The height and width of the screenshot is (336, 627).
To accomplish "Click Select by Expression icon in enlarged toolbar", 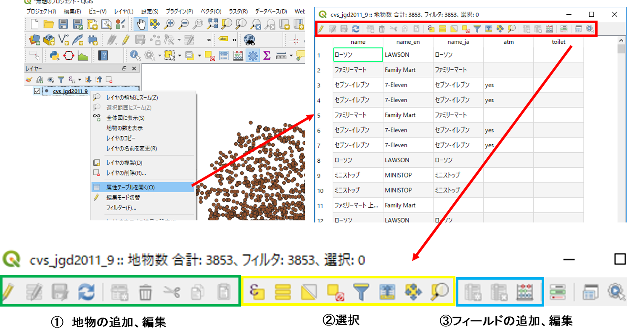I will click(x=257, y=291).
